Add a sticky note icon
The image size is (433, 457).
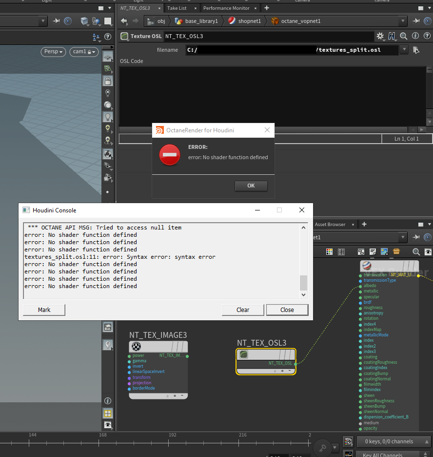click(x=373, y=252)
